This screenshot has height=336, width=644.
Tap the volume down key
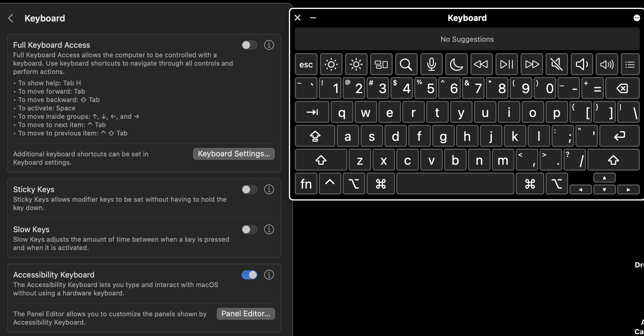582,64
